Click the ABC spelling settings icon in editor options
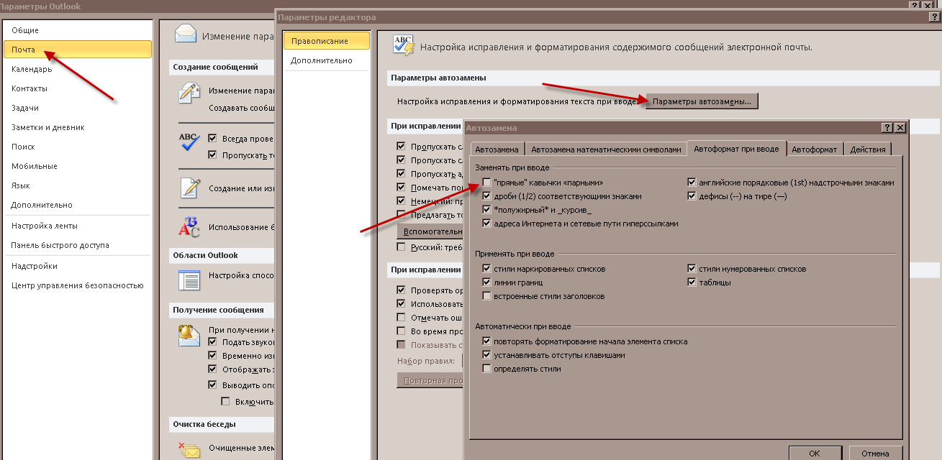 (403, 45)
